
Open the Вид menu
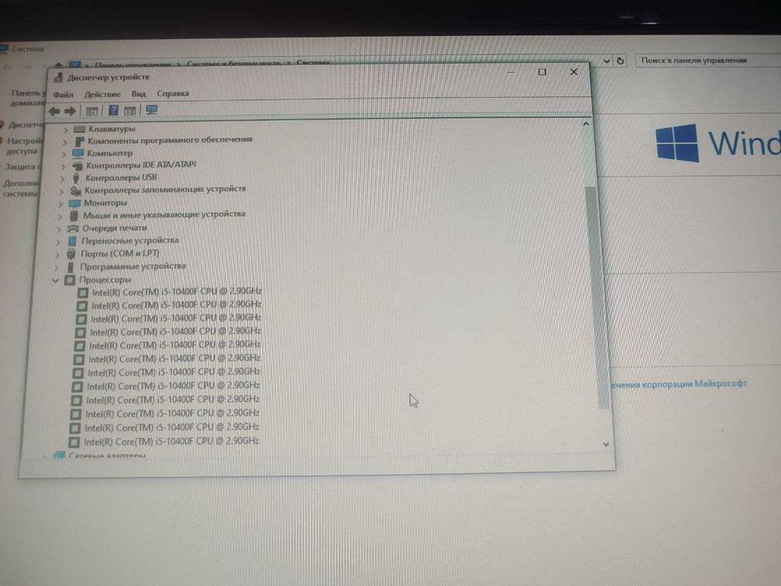[138, 94]
